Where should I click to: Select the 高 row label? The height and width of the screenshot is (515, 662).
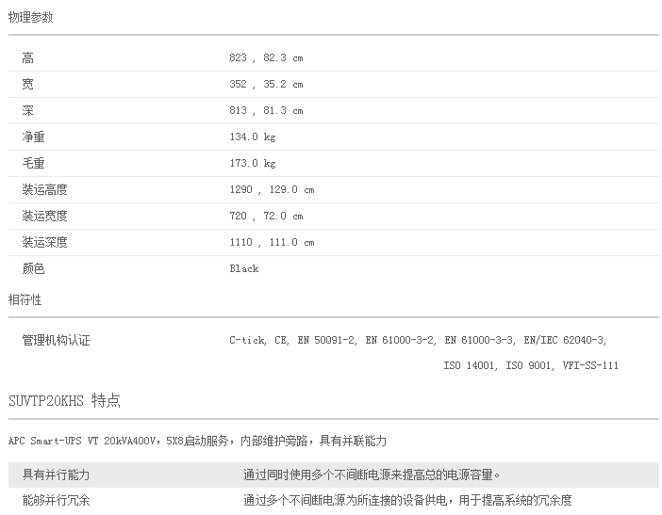28,57
